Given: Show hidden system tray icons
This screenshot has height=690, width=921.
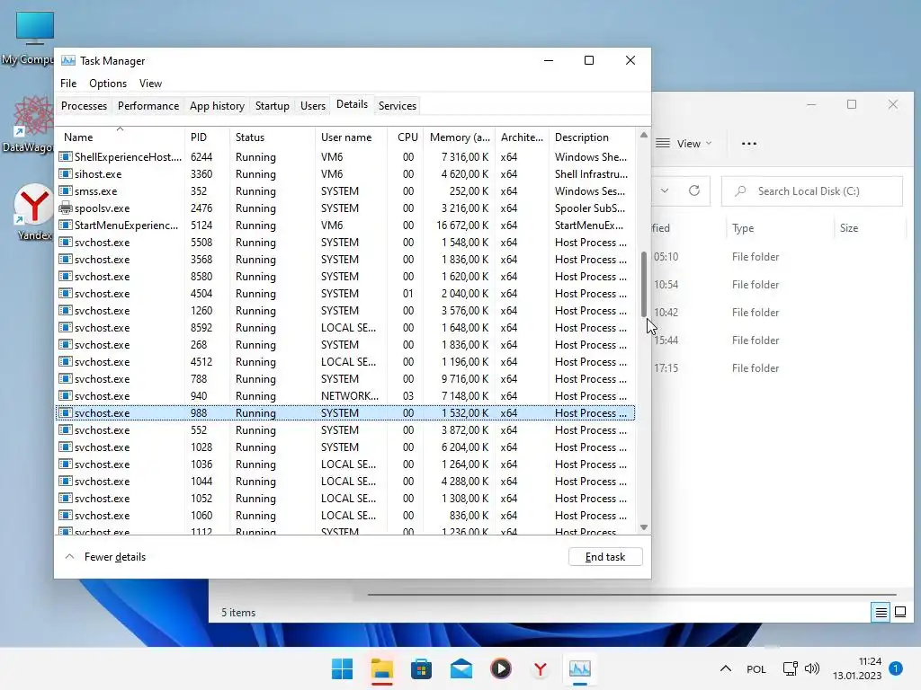Looking at the screenshot, I should point(726,668).
